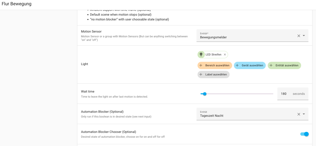Click plus icon on Bereich auswählen

point(201,65)
